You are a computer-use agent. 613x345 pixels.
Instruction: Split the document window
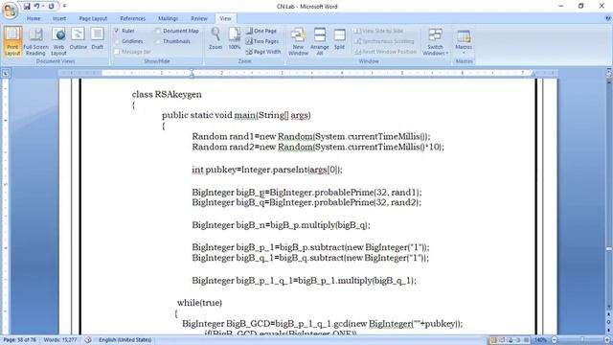[339, 38]
